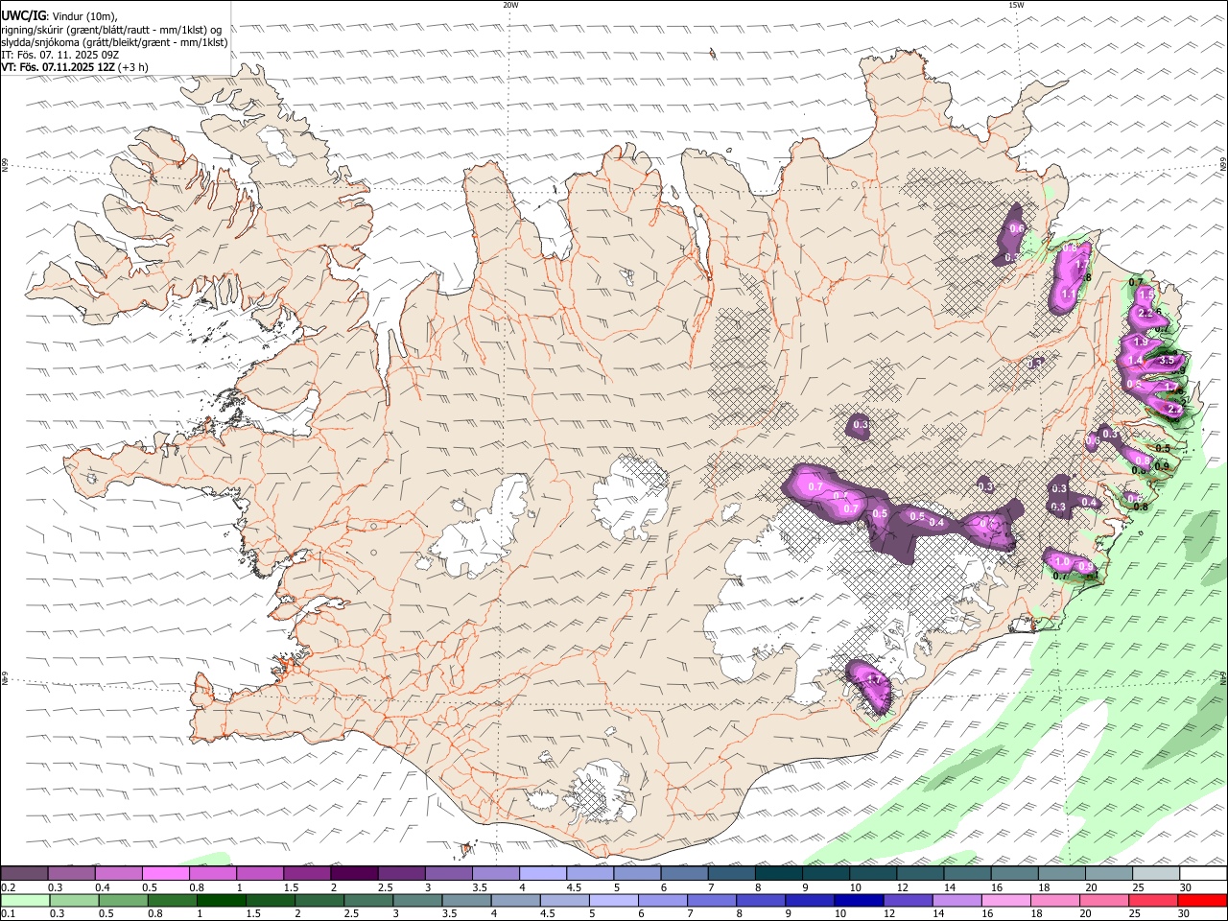
Task: Pick the bright pink snow-scale swatch at 0.5
Action: pyautogui.click(x=165, y=874)
